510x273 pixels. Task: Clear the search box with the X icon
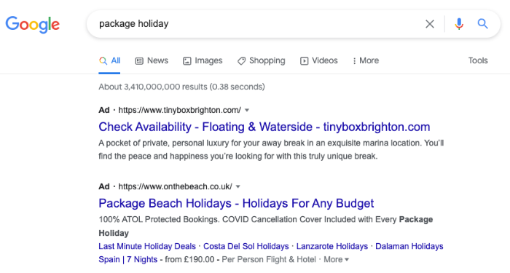(x=430, y=24)
